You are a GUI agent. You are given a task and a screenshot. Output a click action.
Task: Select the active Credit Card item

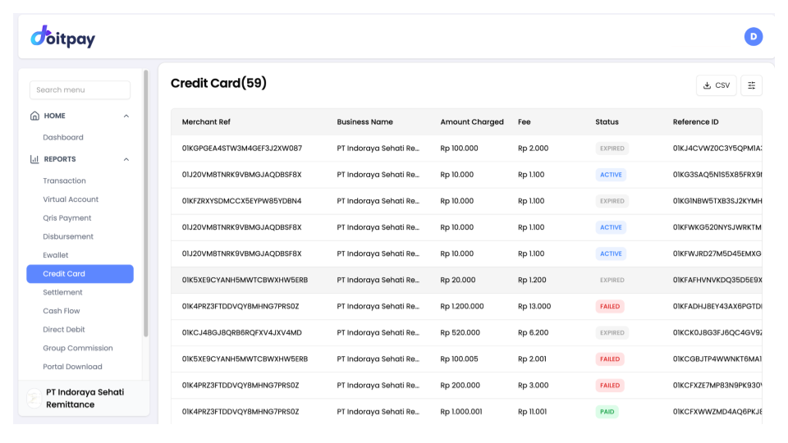(80, 274)
